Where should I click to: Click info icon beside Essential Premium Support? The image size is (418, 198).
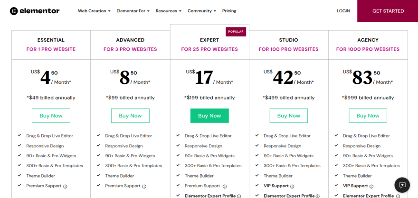66,186
